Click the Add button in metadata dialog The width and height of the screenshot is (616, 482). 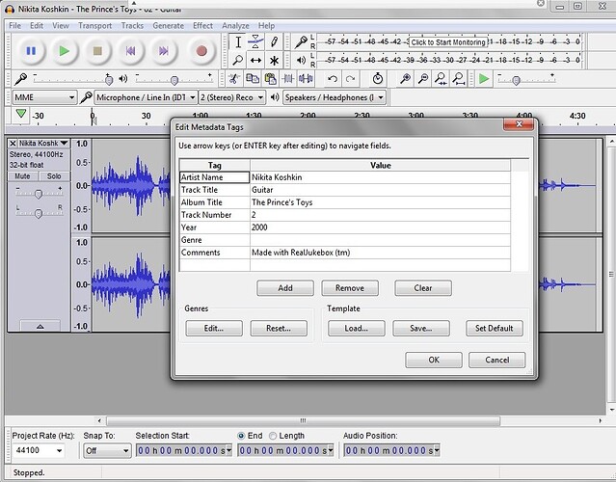285,288
